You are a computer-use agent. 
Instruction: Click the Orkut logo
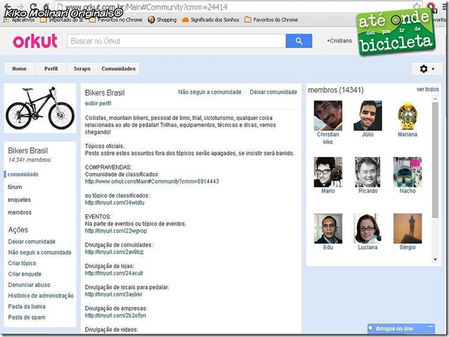pos(36,41)
